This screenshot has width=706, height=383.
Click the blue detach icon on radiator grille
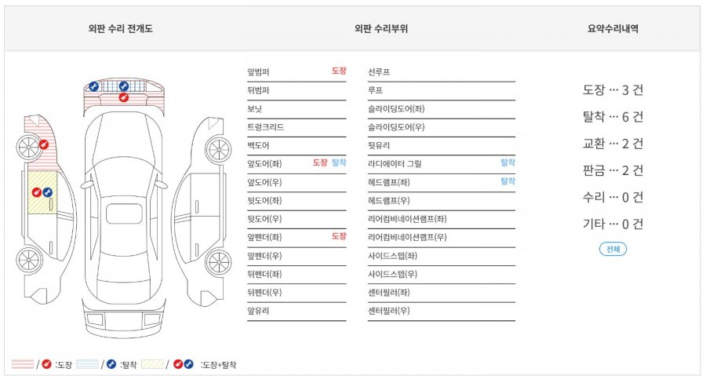pyautogui.click(x=123, y=86)
